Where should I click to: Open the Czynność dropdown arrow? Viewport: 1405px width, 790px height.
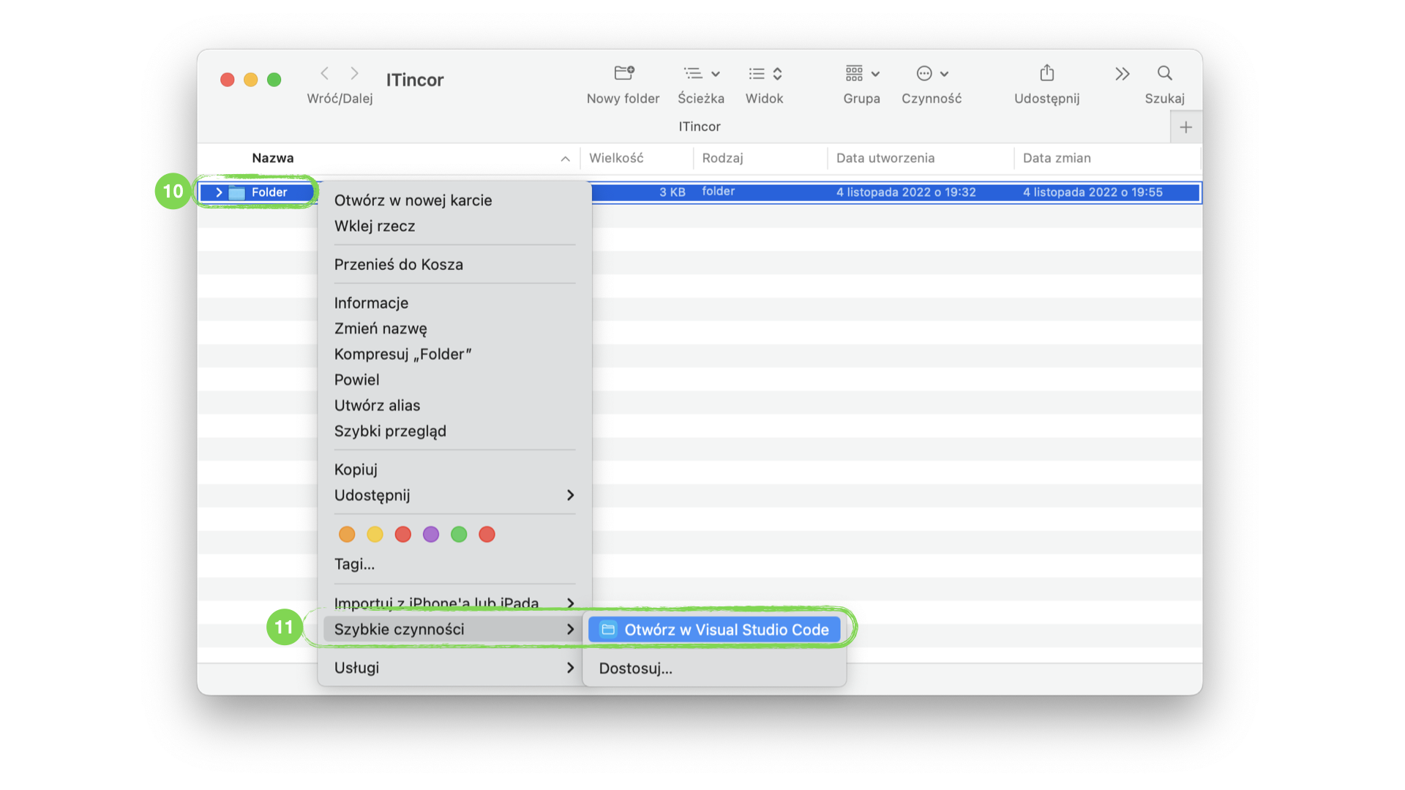coord(945,74)
